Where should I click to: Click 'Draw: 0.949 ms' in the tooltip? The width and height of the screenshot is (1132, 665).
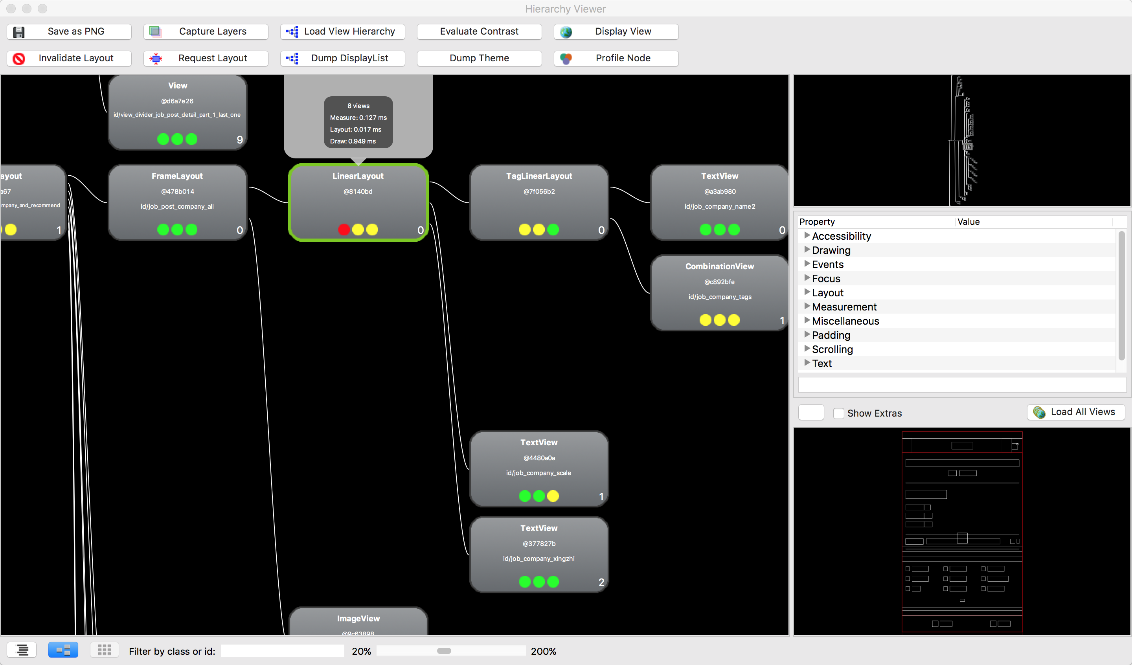(x=353, y=141)
